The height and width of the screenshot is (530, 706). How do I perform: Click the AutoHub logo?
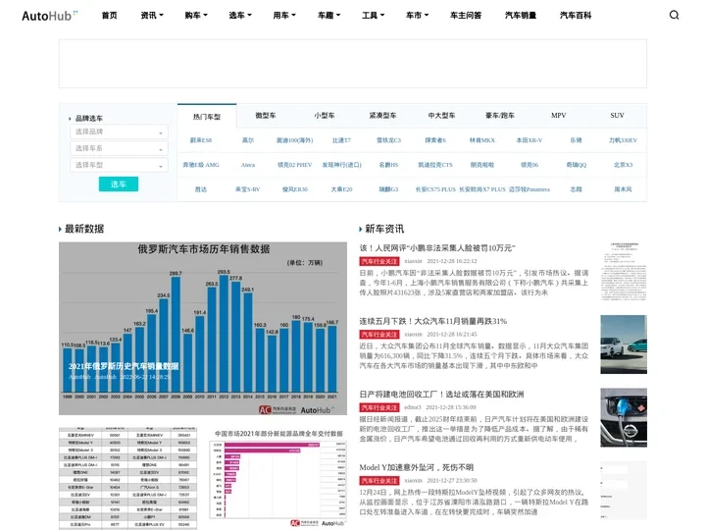(50, 16)
